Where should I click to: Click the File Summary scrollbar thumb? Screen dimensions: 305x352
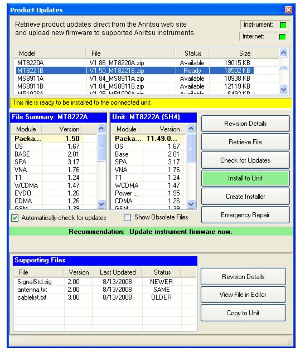pos(101,147)
